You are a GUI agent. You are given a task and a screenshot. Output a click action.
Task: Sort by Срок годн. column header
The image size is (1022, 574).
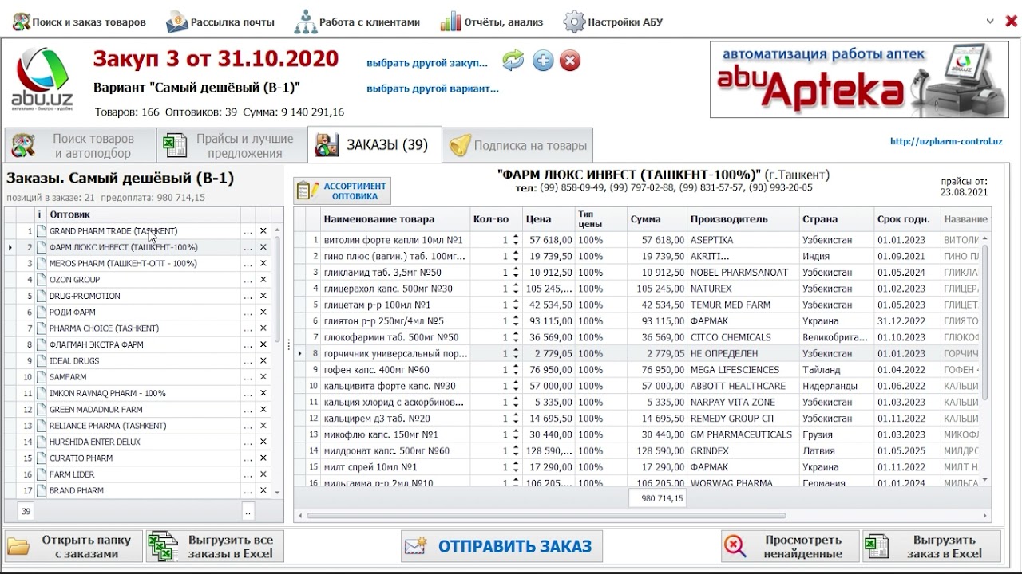tap(907, 219)
